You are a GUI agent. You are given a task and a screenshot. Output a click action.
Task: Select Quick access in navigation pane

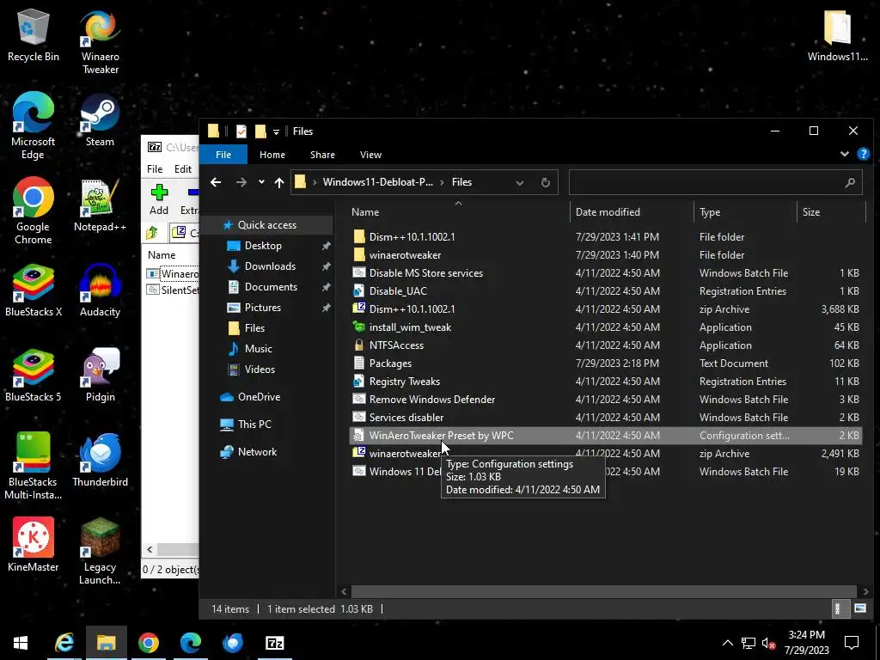point(267,225)
